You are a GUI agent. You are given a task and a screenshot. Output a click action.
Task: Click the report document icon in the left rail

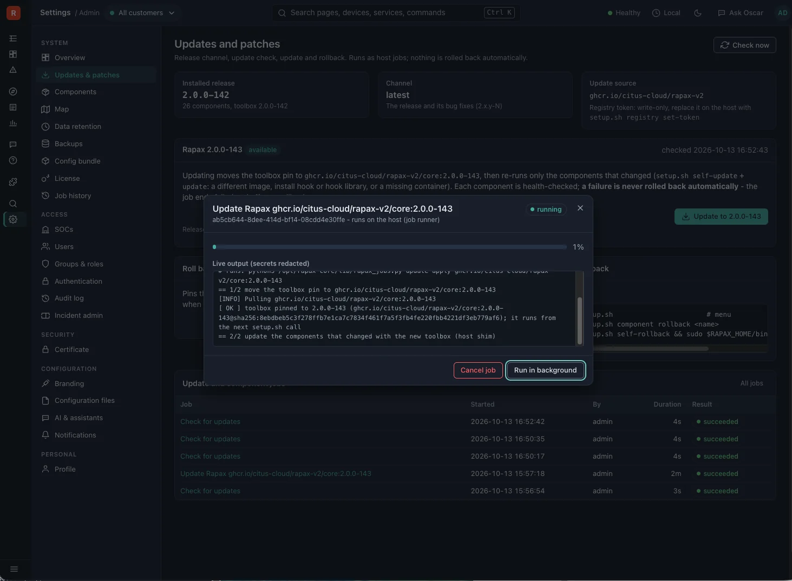point(13,107)
